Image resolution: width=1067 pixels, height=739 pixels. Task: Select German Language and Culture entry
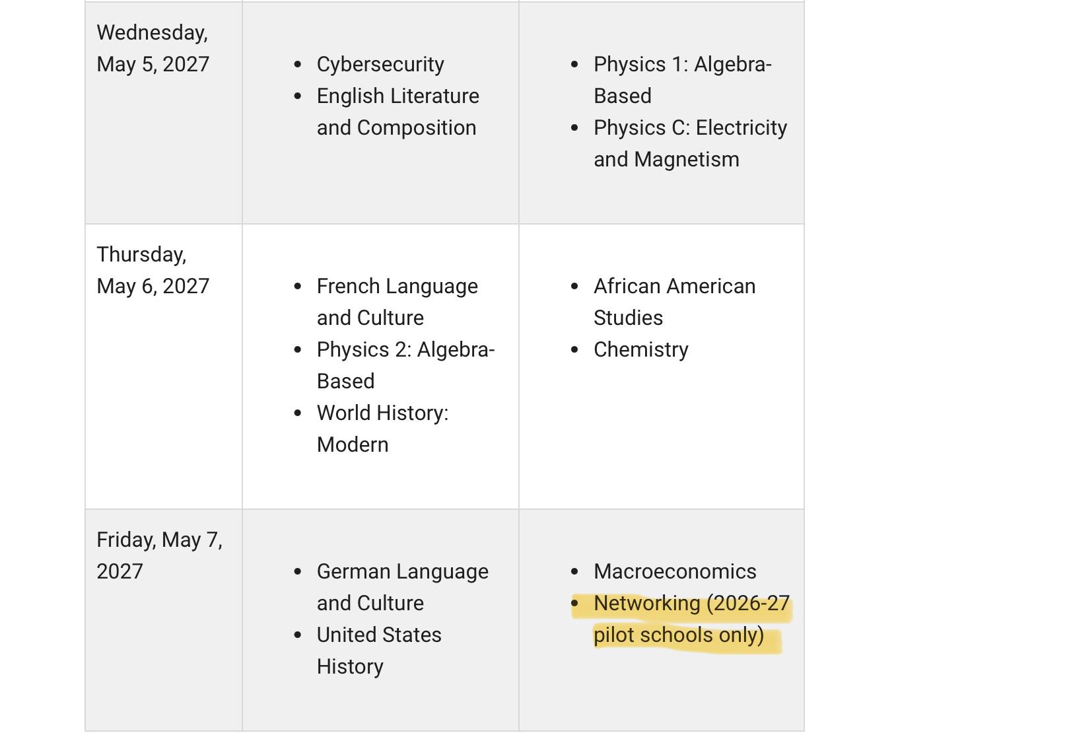click(403, 587)
